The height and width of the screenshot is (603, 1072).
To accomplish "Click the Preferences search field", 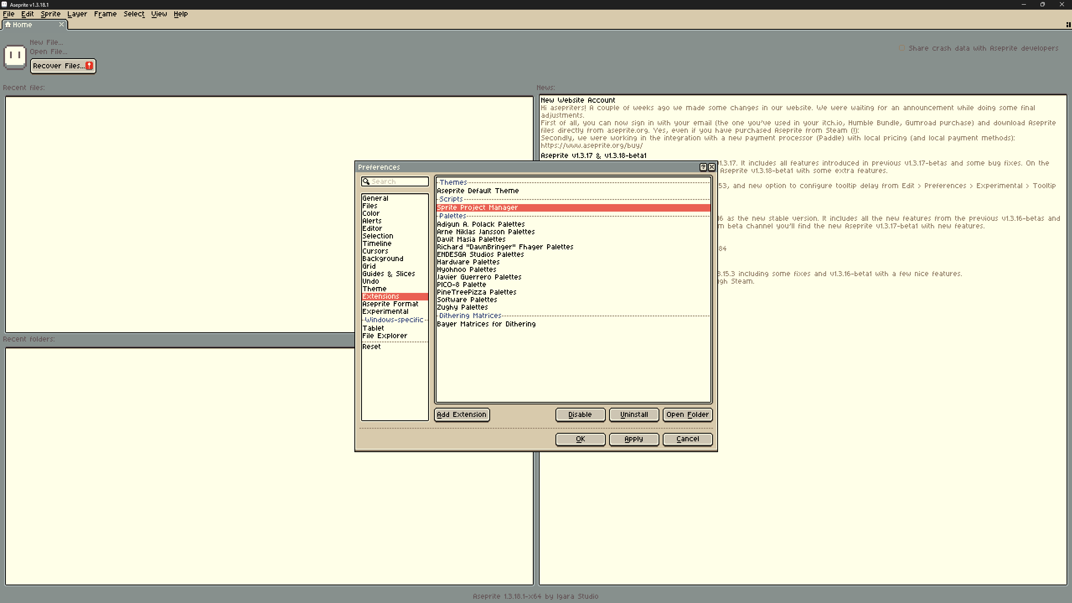I will pyautogui.click(x=395, y=181).
